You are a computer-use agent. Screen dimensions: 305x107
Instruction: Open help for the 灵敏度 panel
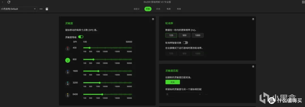pyautogui.click(x=153, y=19)
